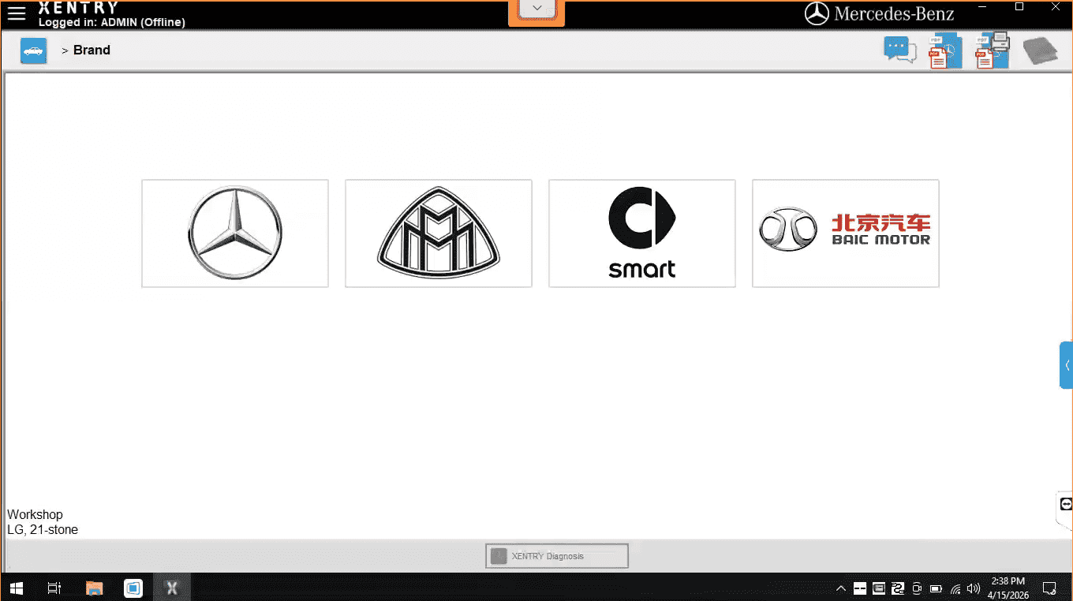Viewport: 1073px width, 601px height.
Task: Open the volume control in system tray
Action: pos(974,588)
